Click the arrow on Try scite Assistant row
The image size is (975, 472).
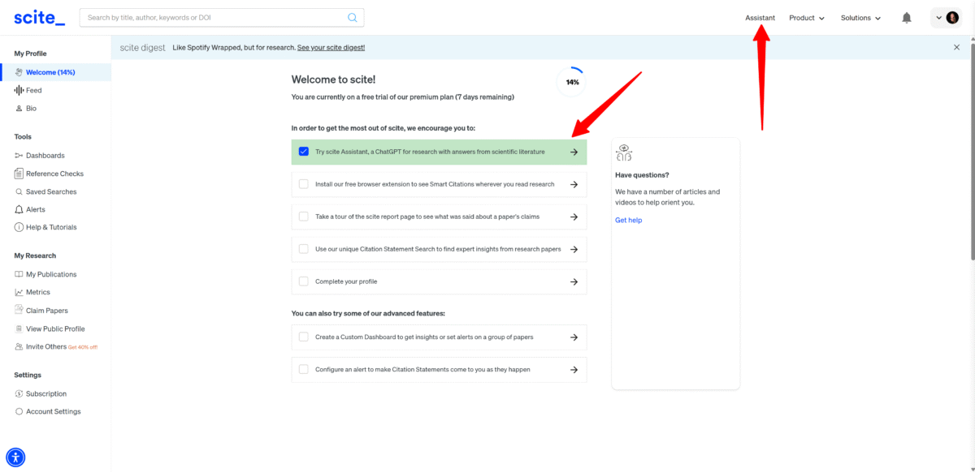pos(574,152)
